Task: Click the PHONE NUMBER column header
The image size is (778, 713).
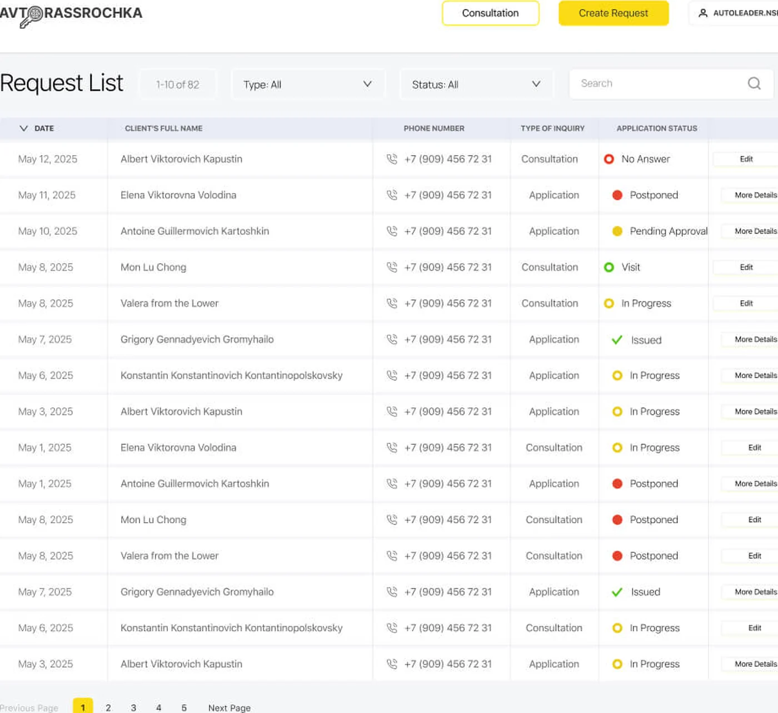Action: pos(434,128)
